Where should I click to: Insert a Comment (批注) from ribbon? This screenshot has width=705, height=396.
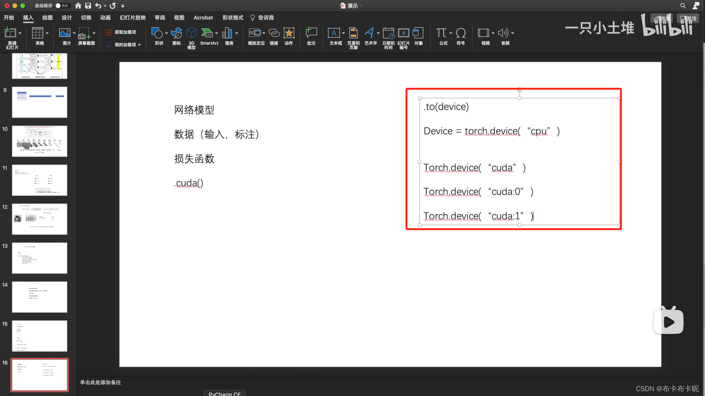pyautogui.click(x=311, y=33)
